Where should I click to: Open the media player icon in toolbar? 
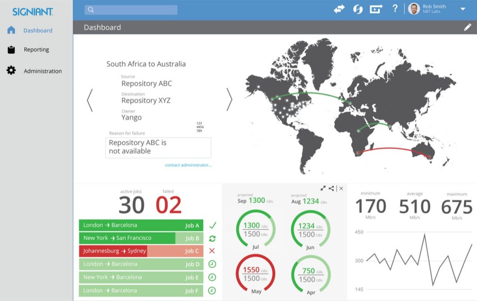[376, 8]
